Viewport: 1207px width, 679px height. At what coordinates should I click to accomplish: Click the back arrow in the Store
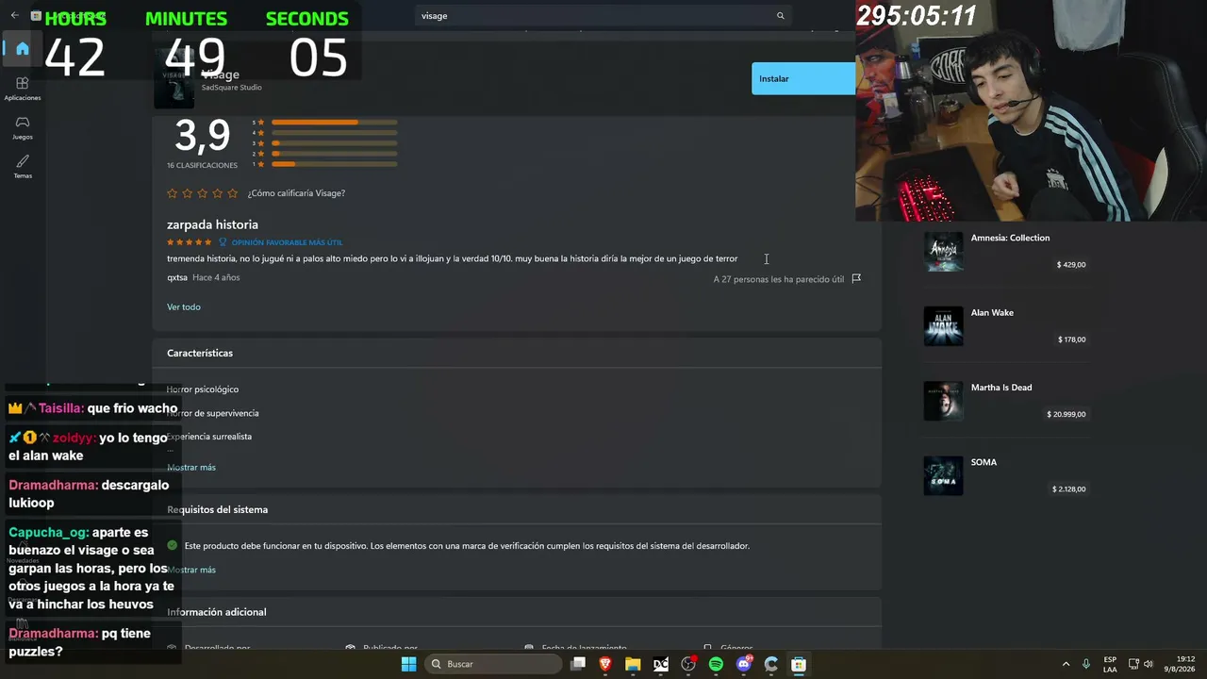click(14, 16)
